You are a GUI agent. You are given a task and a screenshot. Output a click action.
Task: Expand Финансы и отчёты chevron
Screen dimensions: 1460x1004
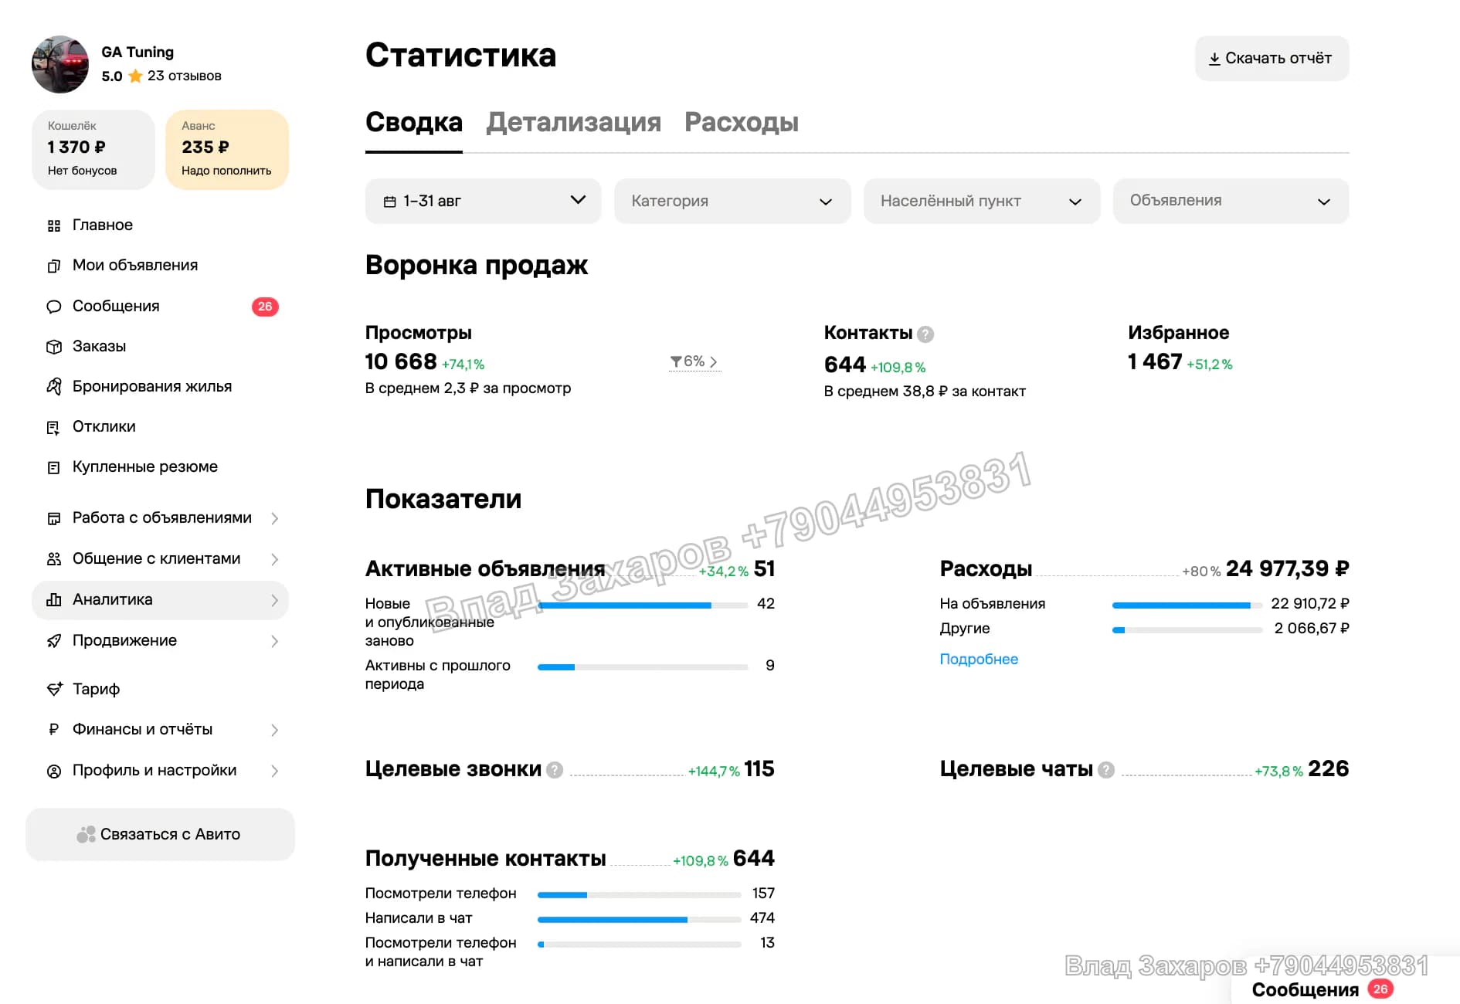pos(274,730)
